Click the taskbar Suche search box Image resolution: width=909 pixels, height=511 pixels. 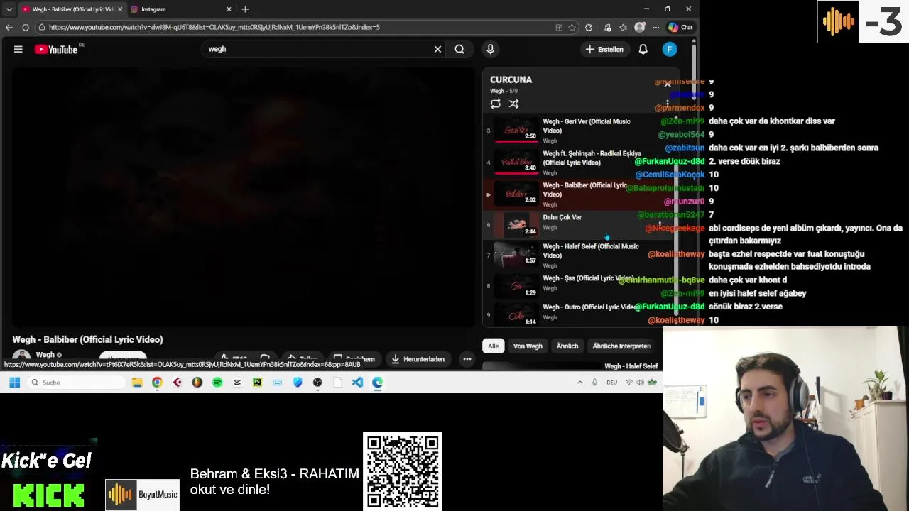click(77, 383)
